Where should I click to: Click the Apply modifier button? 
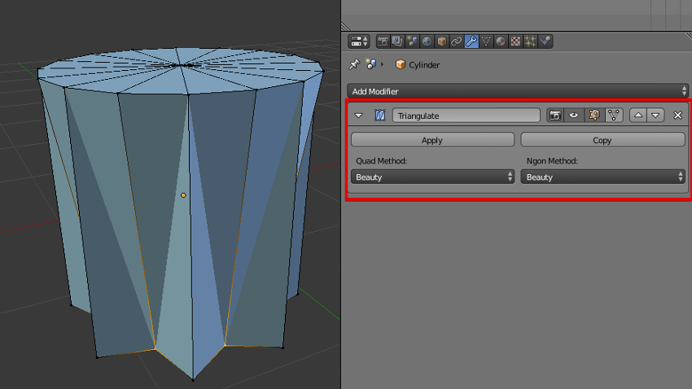432,140
